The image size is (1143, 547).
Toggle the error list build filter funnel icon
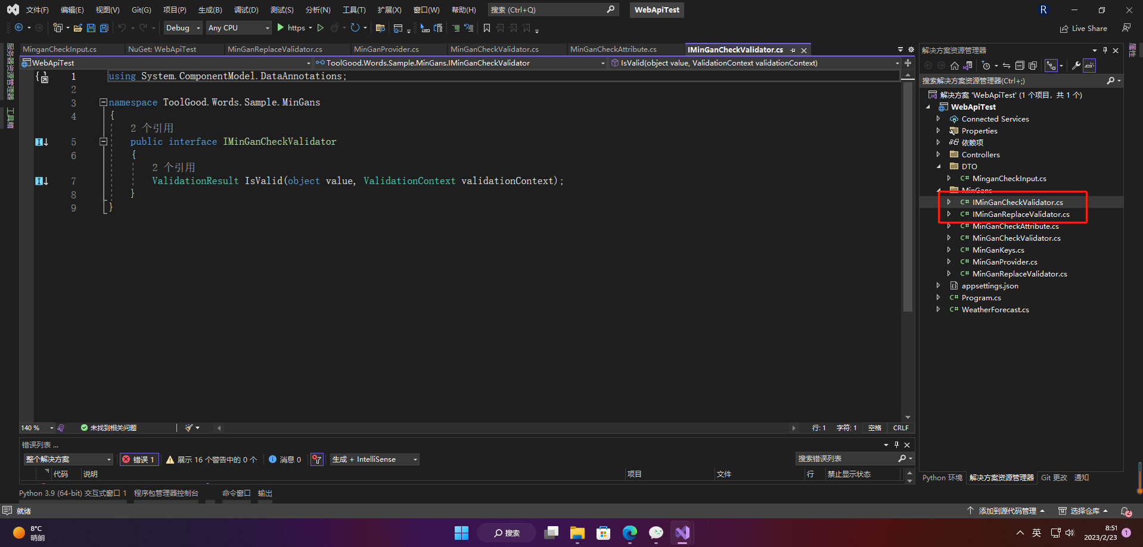(317, 459)
